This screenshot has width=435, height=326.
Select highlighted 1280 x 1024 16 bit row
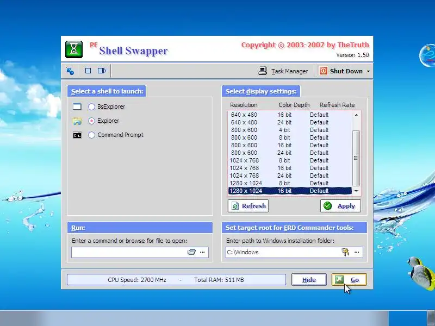click(x=290, y=191)
